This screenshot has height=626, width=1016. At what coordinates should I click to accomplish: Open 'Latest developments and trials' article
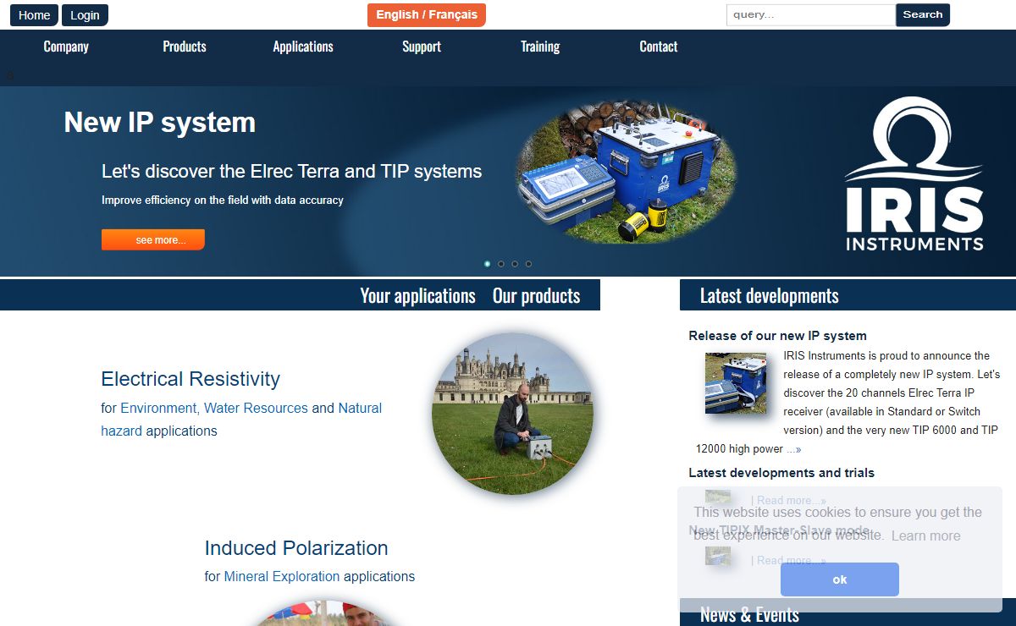pyautogui.click(x=781, y=473)
